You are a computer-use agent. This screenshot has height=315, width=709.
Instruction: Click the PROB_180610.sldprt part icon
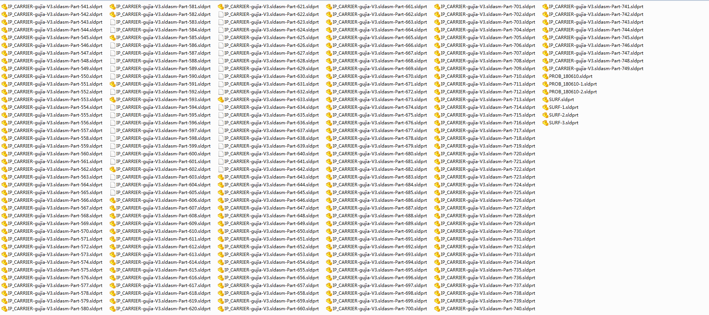[x=545, y=76]
